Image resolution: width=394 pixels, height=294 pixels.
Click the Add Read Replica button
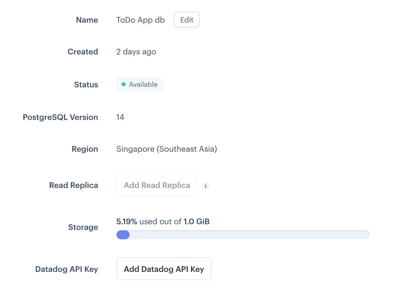157,185
